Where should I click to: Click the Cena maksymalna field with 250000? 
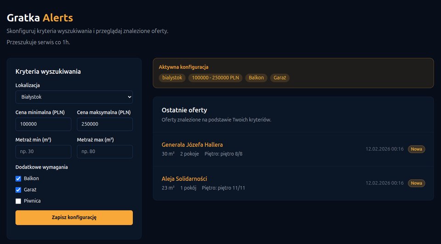105,124
